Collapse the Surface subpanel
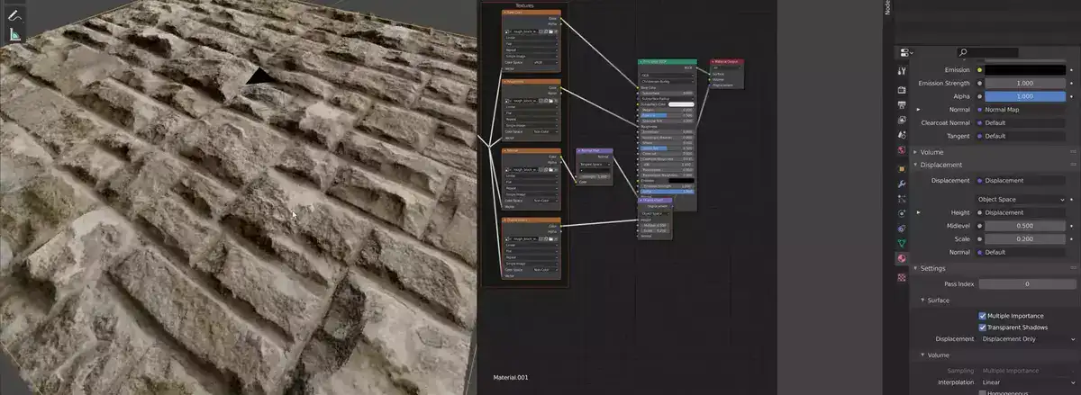This screenshot has width=1081, height=395. pos(922,300)
